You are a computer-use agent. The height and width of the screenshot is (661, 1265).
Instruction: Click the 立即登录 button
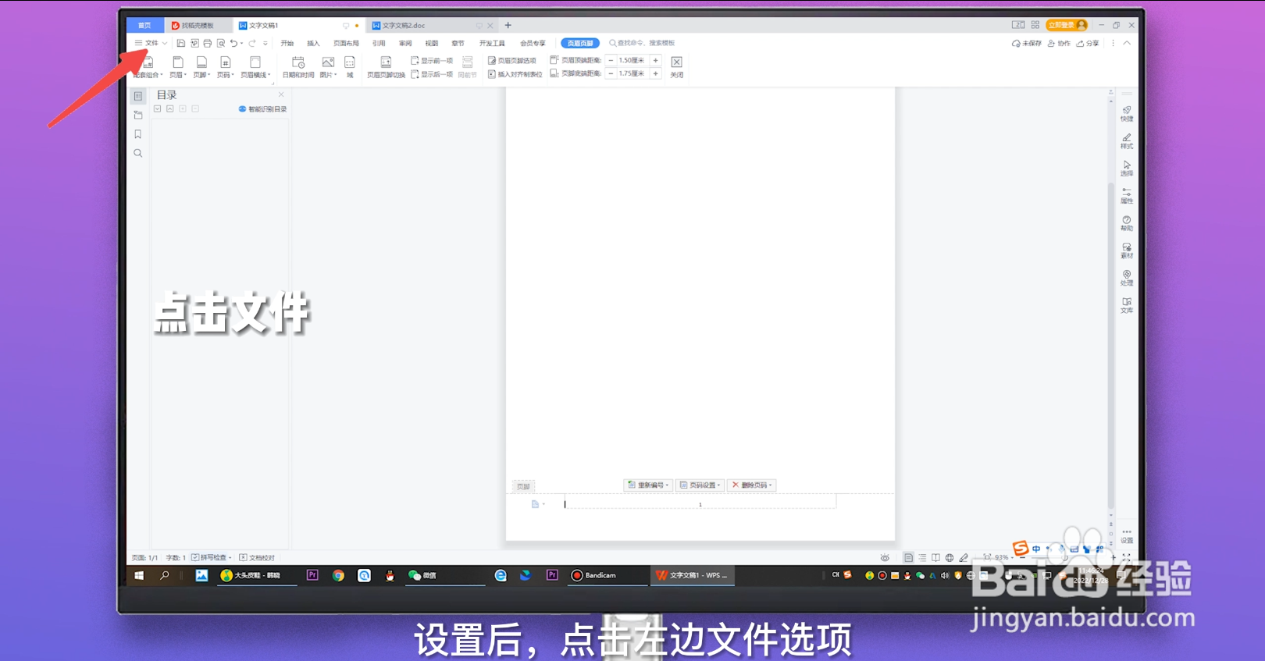[x=1066, y=25]
